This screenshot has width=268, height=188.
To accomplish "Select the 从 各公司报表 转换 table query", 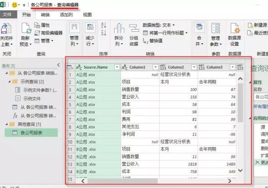I will [34, 107].
